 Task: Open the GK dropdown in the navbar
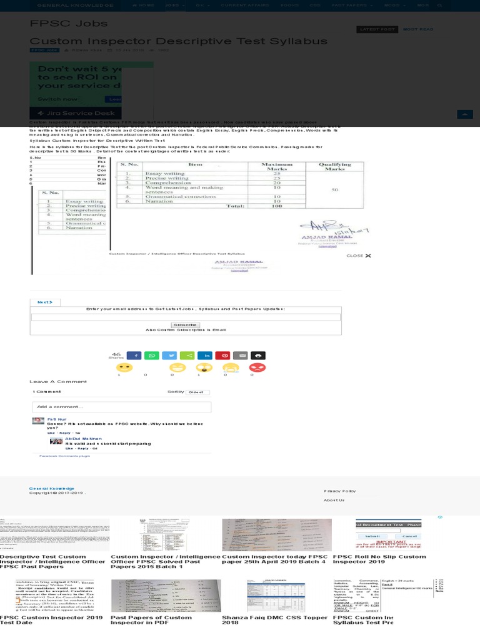pos(203,5)
